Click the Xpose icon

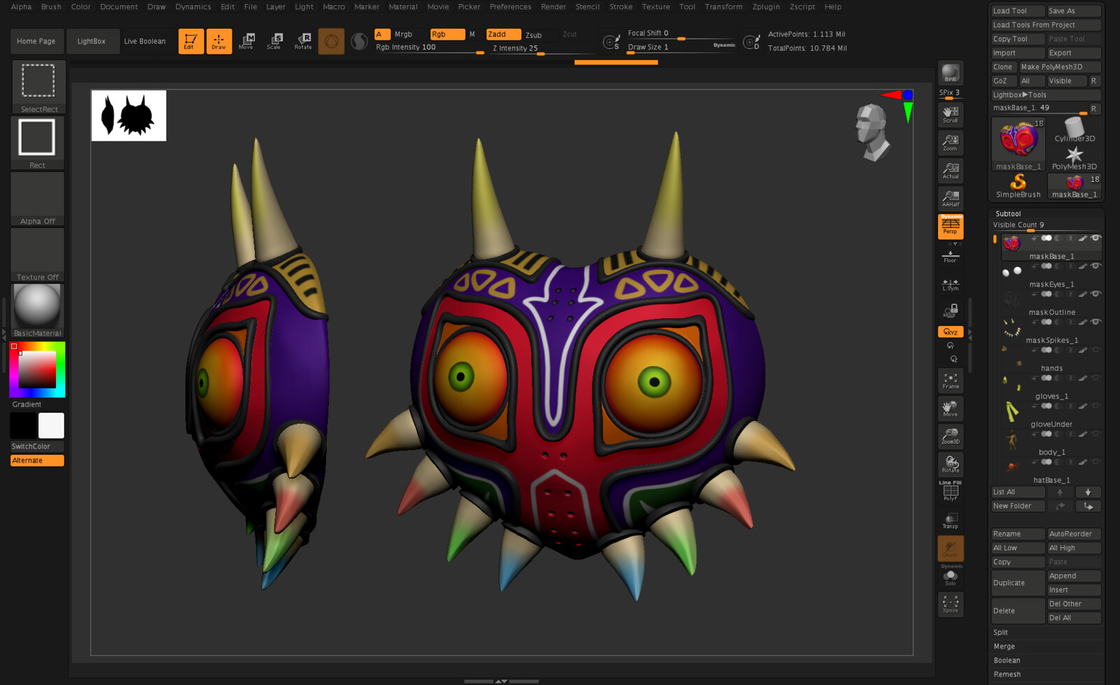[951, 605]
